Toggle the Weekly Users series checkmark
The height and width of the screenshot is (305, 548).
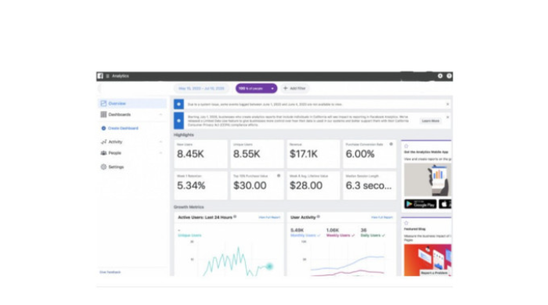353,235
